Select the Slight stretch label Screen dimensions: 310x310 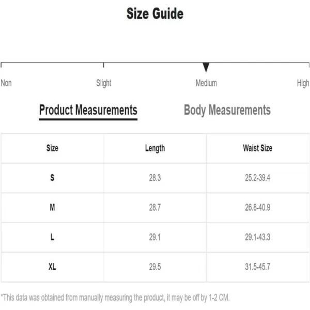pos(104,83)
